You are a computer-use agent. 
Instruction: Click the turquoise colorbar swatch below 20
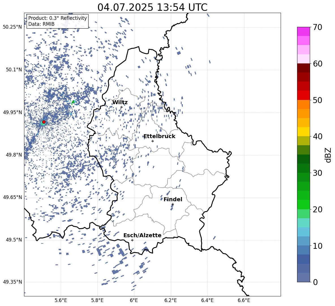pyautogui.click(x=303, y=223)
